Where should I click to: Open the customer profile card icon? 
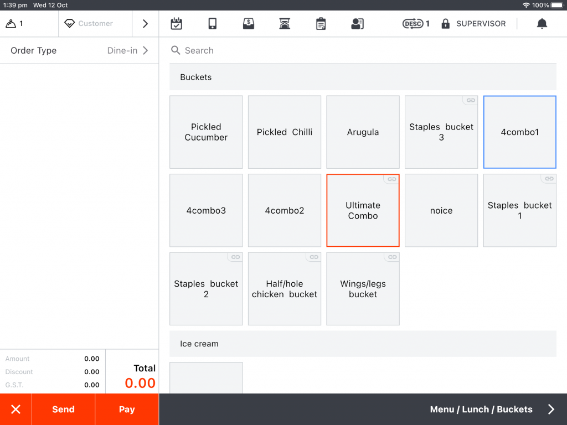(357, 24)
